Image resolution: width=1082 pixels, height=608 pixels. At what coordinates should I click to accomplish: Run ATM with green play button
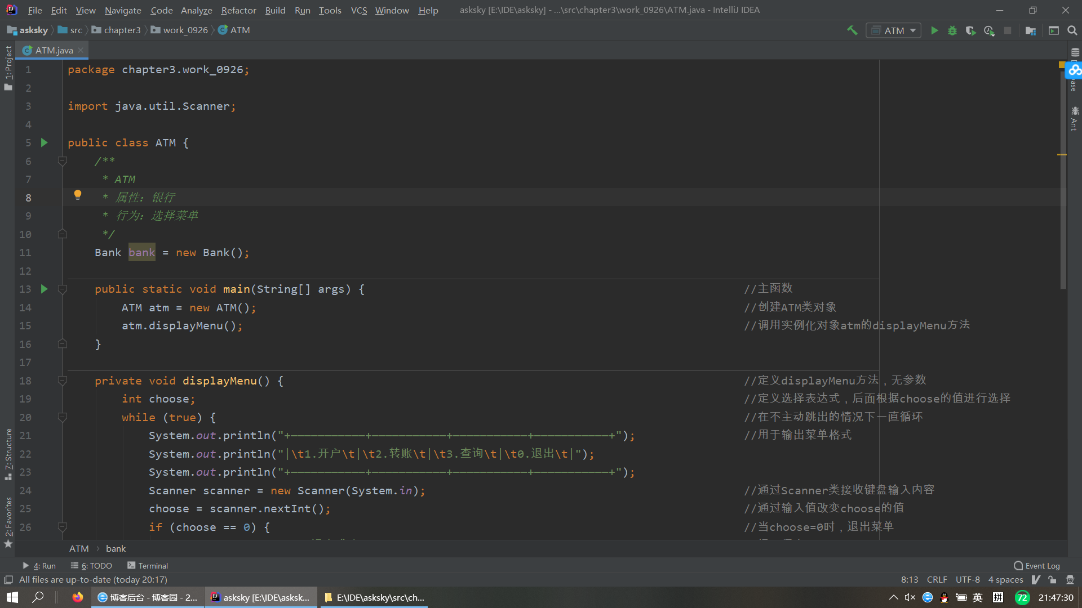[x=934, y=30]
